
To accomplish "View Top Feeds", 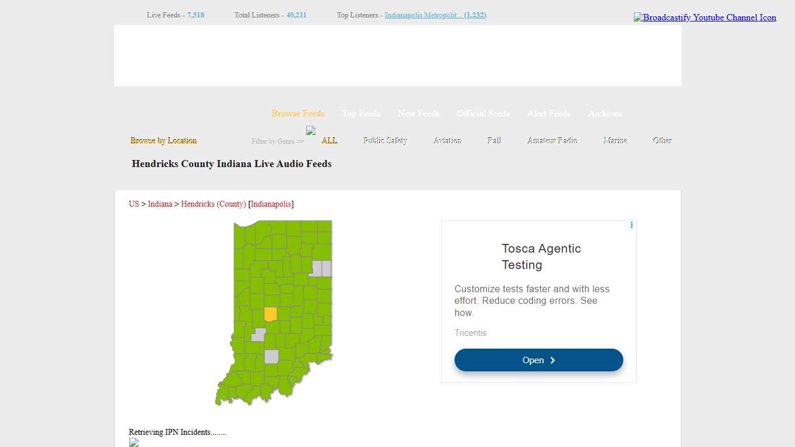I will click(361, 113).
